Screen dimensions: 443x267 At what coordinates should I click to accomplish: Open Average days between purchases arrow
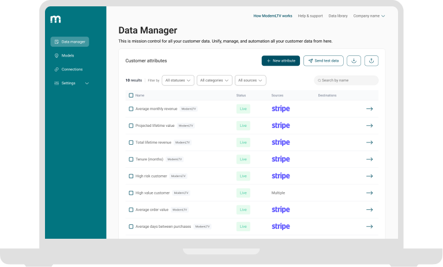pyautogui.click(x=370, y=227)
